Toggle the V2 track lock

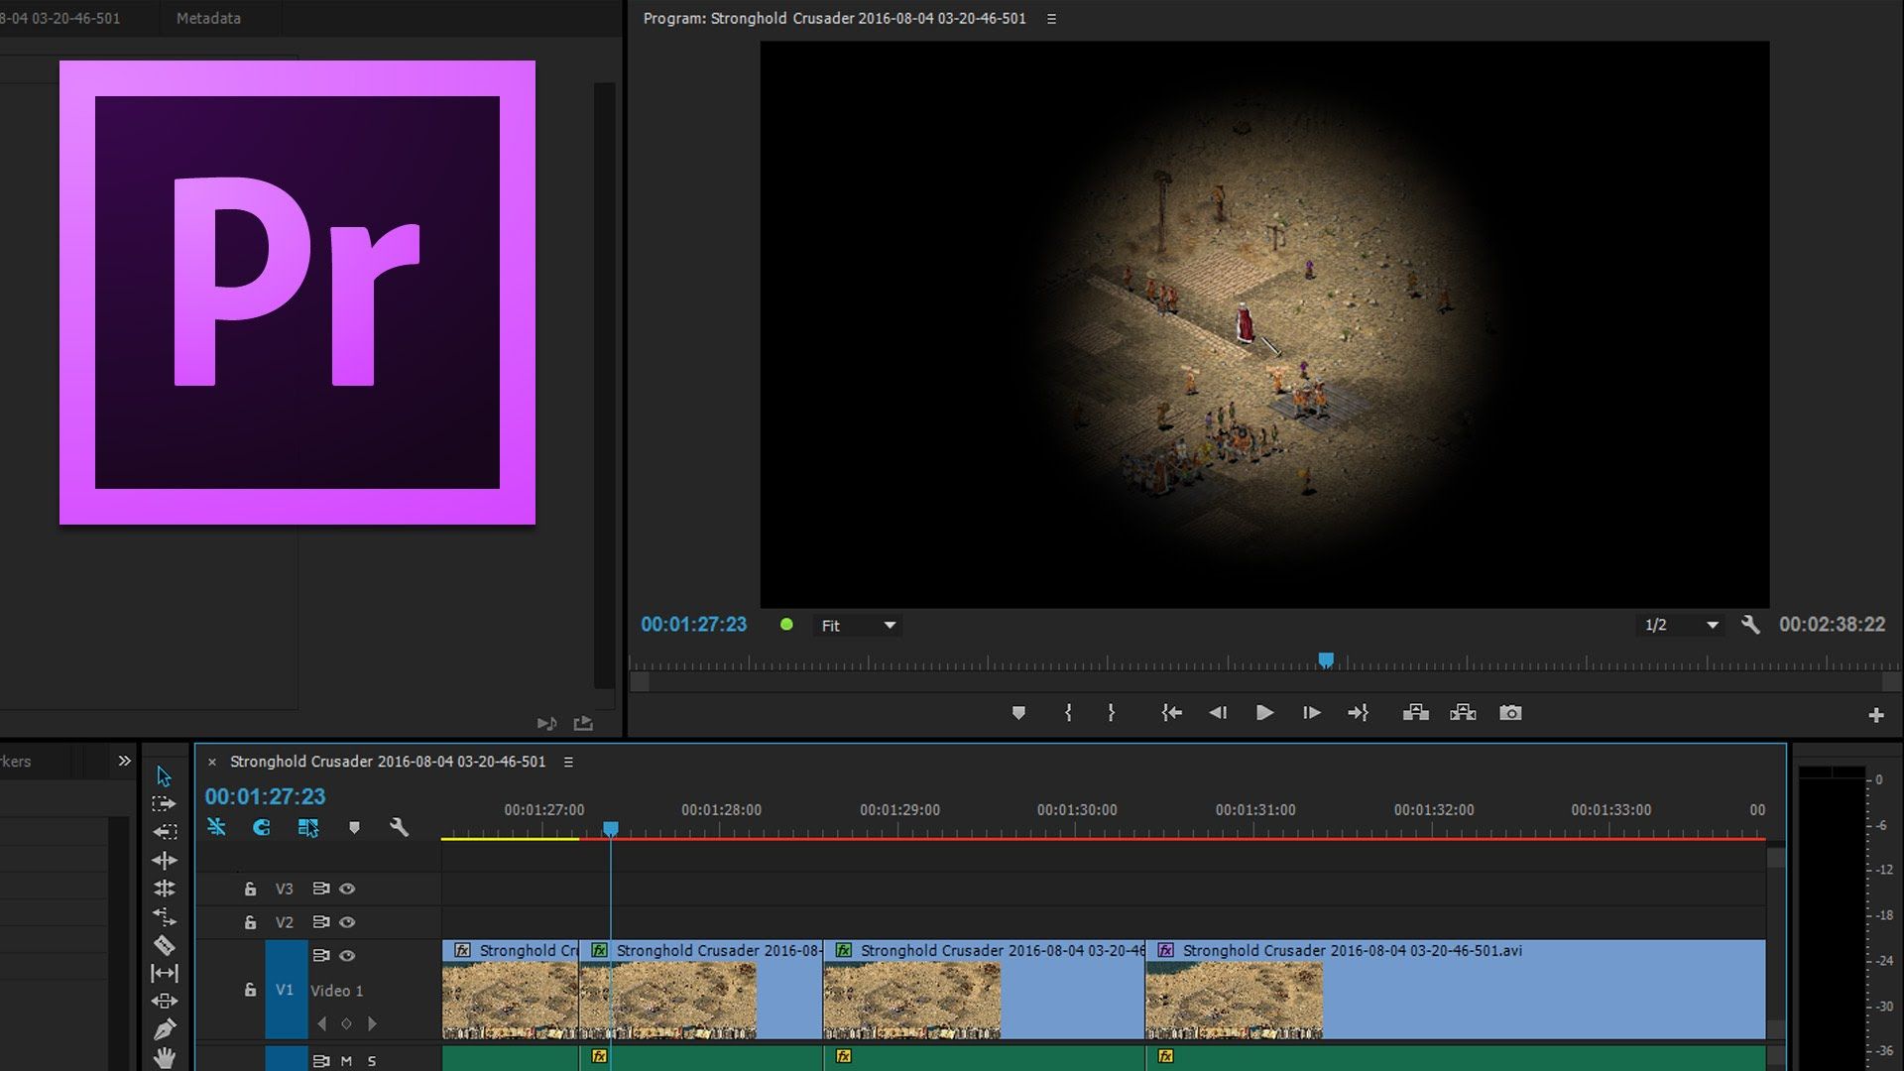pos(250,922)
